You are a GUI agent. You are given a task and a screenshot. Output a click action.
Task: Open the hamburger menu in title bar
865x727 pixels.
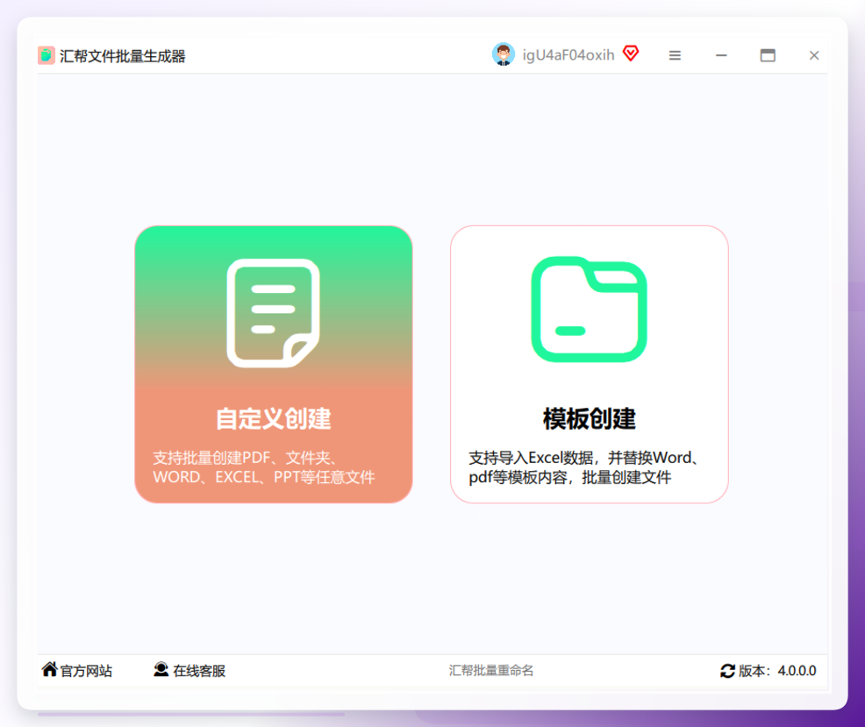click(x=675, y=55)
